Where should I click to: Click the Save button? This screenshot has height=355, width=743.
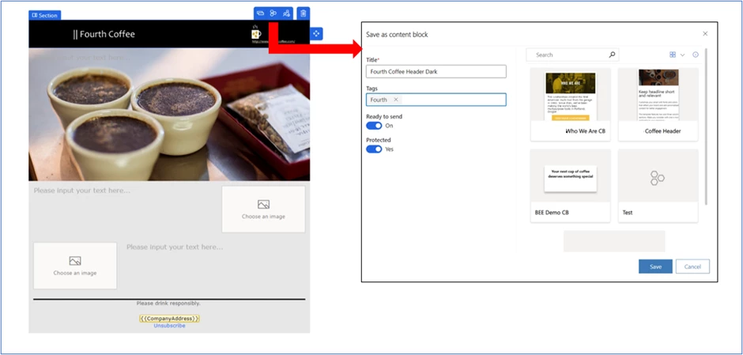coord(655,266)
